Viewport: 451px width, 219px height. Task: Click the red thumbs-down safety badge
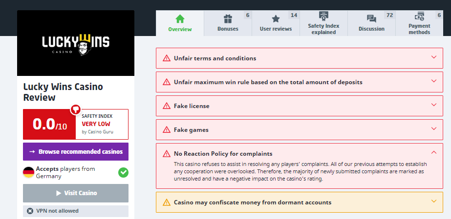tap(75, 109)
